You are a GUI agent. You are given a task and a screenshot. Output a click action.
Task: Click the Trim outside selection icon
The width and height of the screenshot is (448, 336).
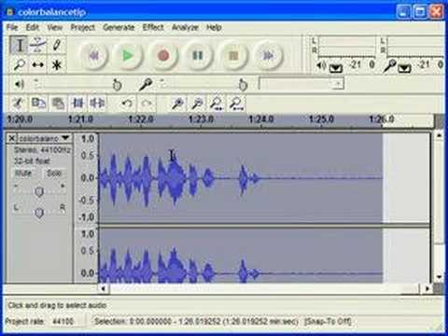[x=77, y=104]
